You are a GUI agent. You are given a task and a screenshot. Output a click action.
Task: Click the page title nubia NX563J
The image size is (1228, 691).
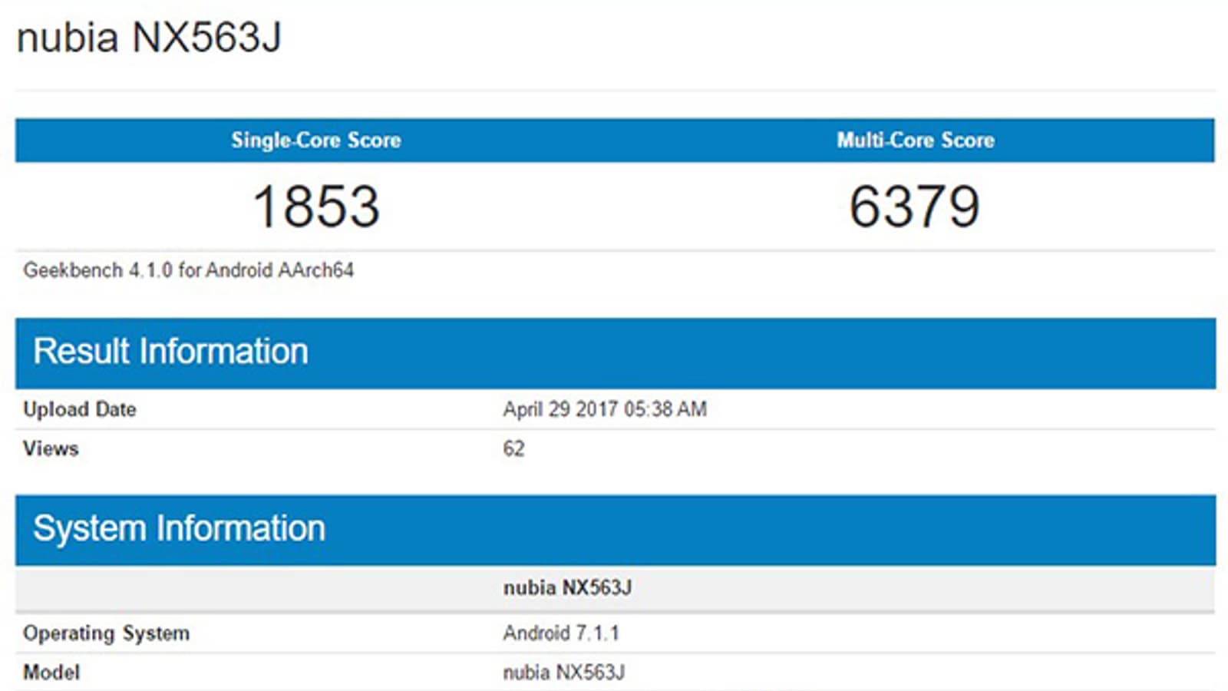(149, 38)
